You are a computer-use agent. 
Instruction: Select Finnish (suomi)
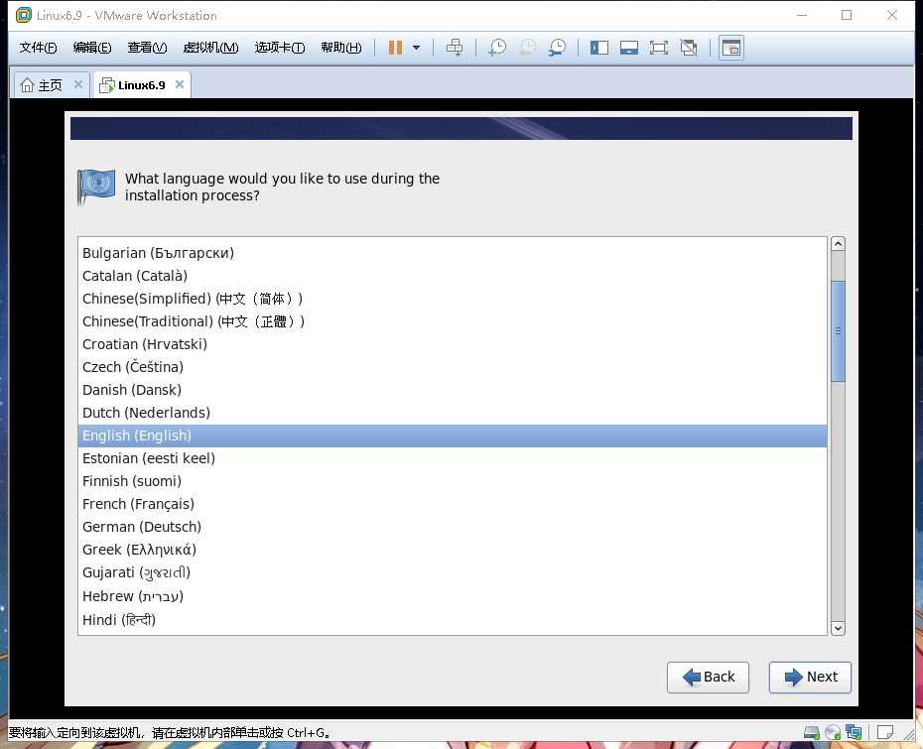pyautogui.click(x=453, y=481)
